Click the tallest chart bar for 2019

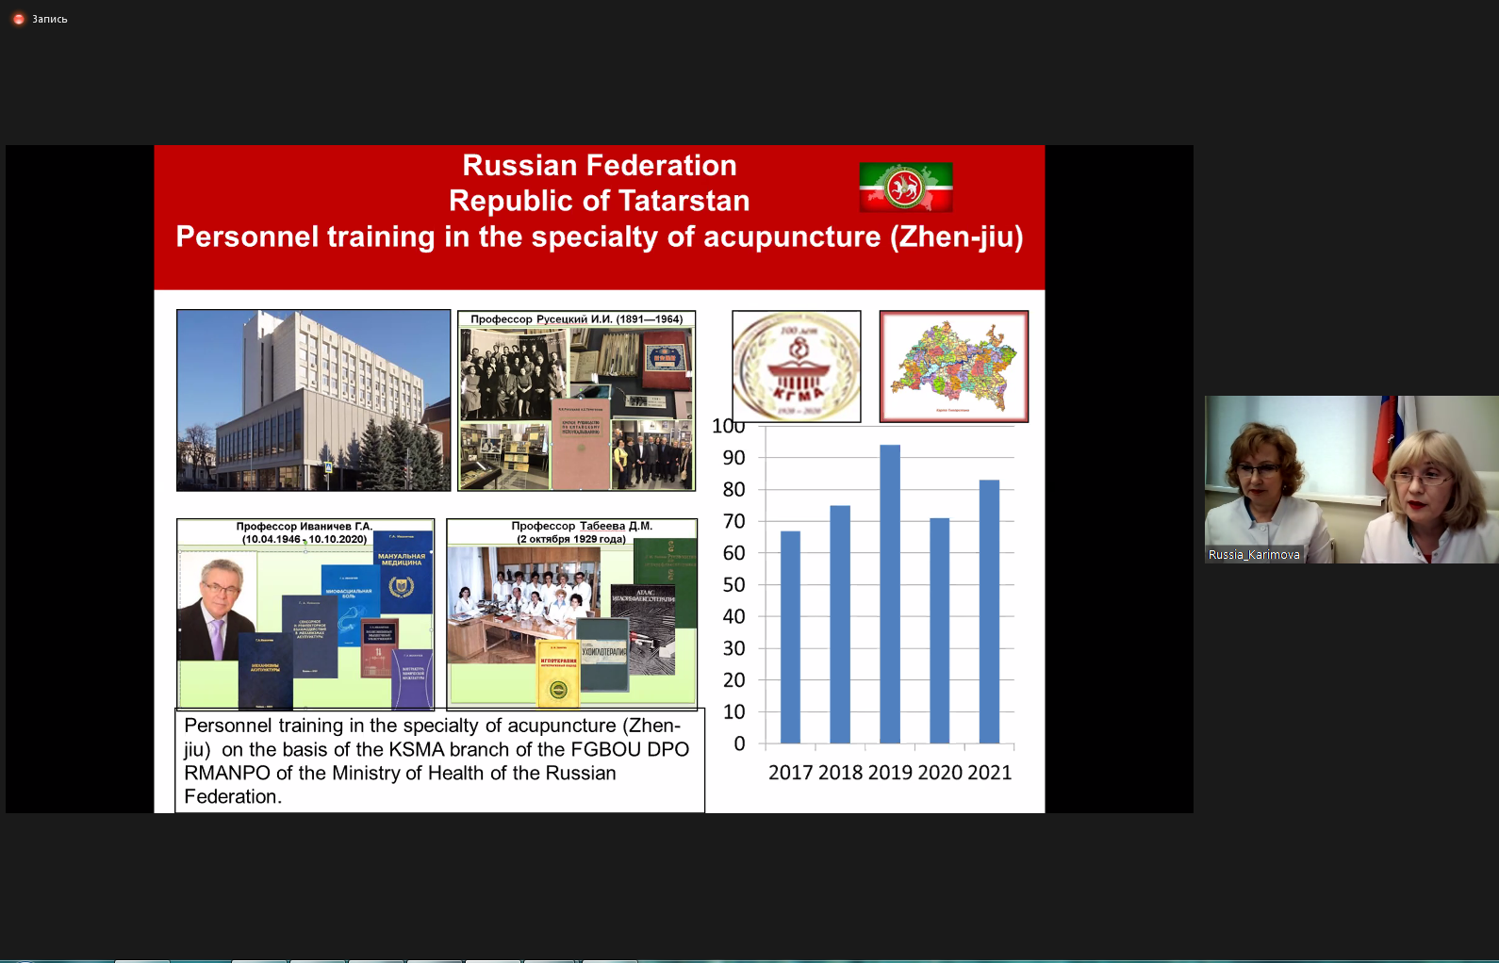pos(889,594)
